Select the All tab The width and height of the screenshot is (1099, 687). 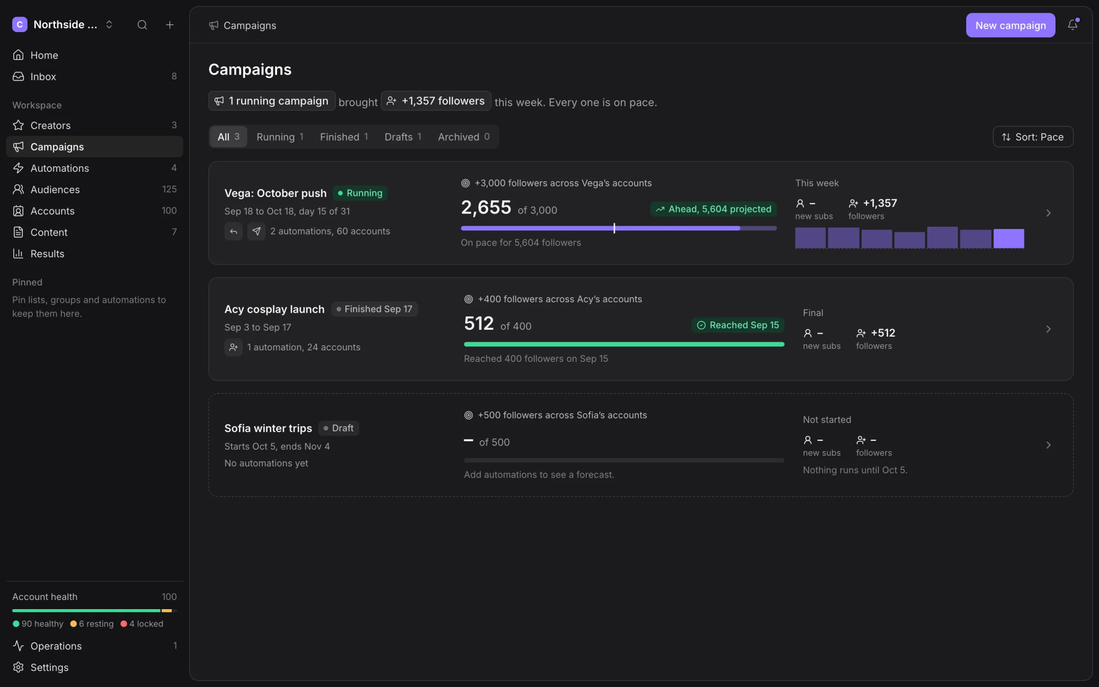pyautogui.click(x=229, y=137)
